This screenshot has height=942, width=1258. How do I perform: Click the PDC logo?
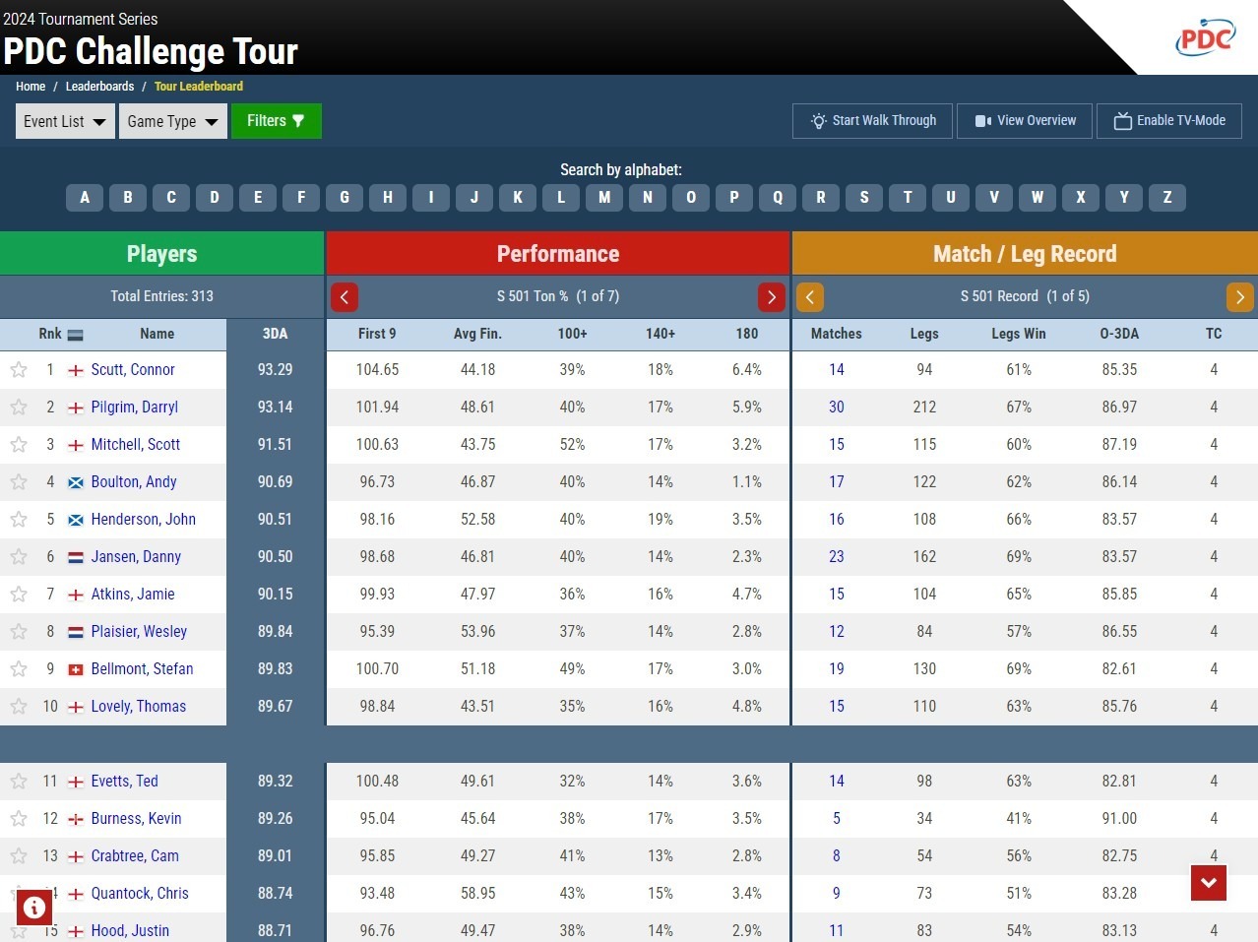1206,37
